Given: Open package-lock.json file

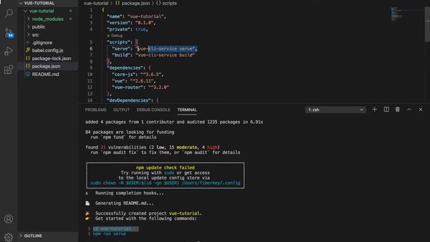Looking at the screenshot, I should (52, 58).
